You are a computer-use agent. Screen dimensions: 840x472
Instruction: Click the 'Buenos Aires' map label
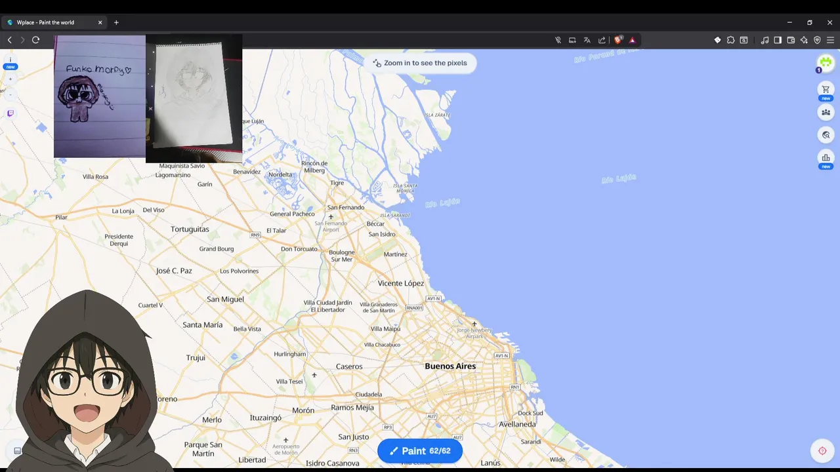tap(450, 366)
